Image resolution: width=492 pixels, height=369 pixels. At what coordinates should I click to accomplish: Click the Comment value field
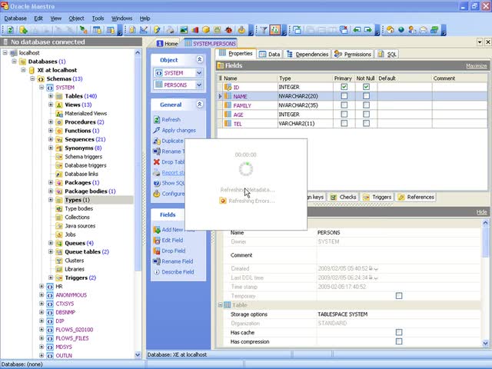398,255
